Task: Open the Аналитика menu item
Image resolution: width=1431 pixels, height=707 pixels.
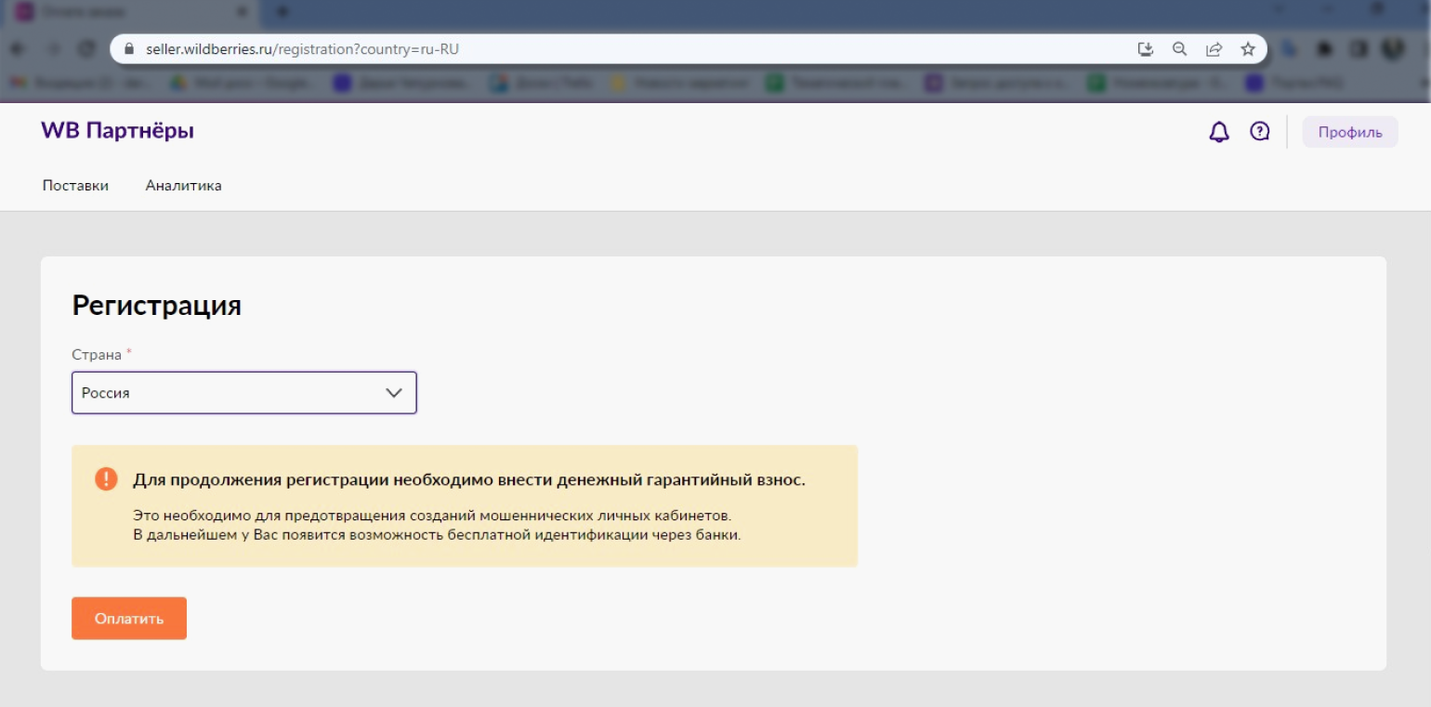Action: (183, 186)
